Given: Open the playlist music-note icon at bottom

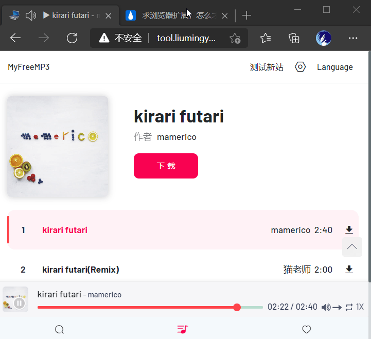Looking at the screenshot, I should tap(183, 329).
